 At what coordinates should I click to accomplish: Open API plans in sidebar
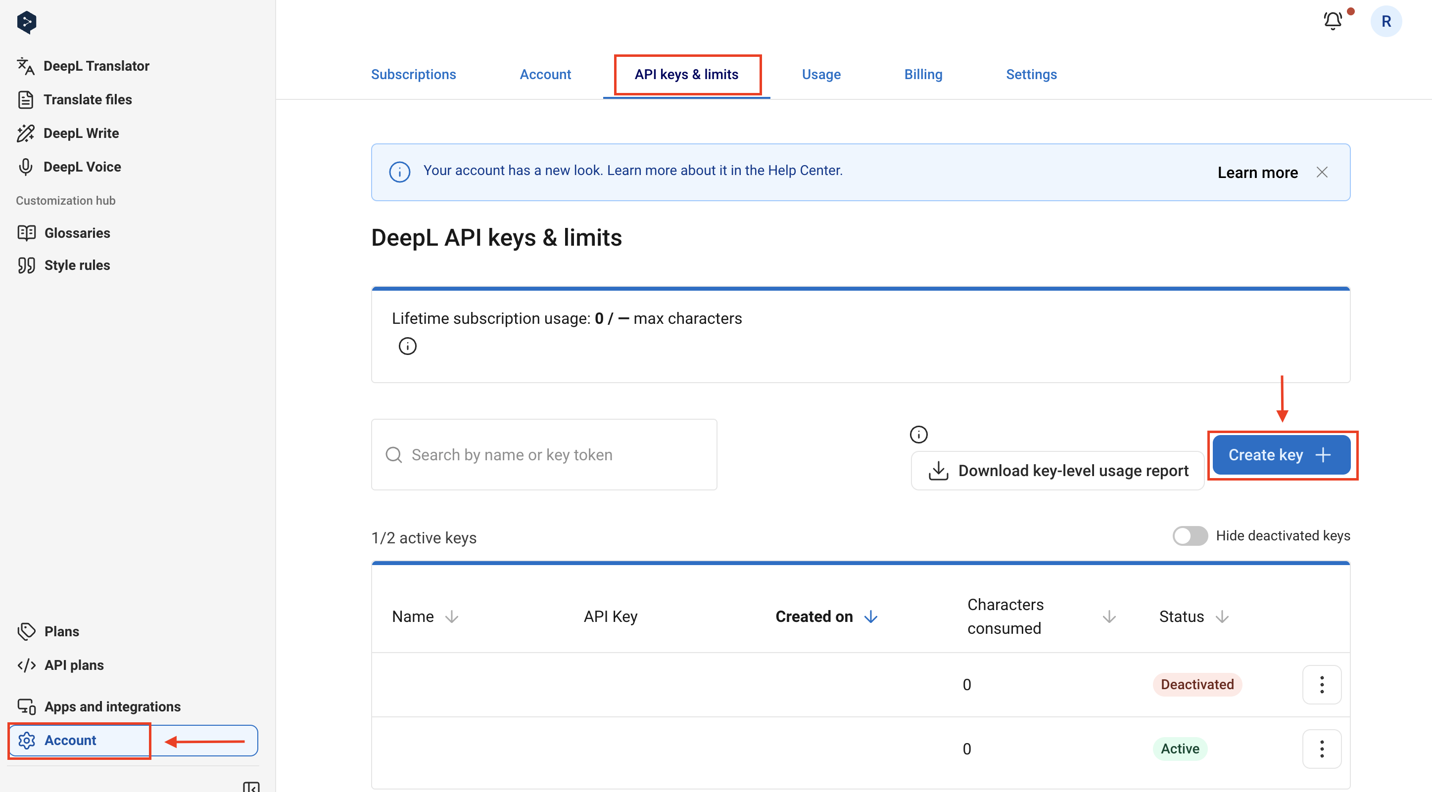(60, 665)
